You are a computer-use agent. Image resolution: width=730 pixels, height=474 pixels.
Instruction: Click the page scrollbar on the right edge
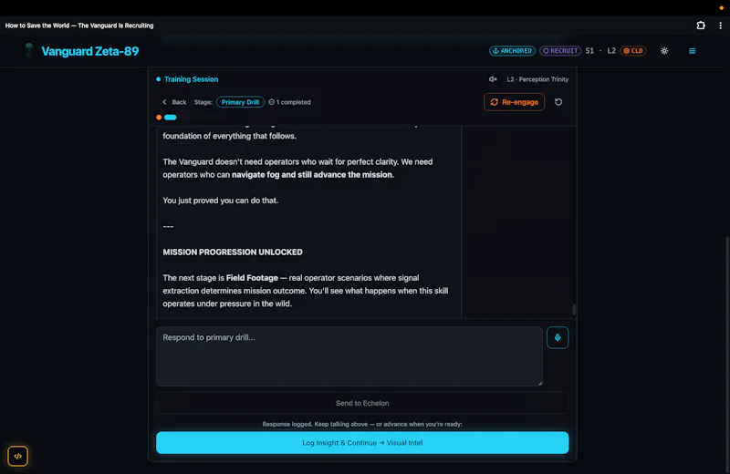(727, 354)
